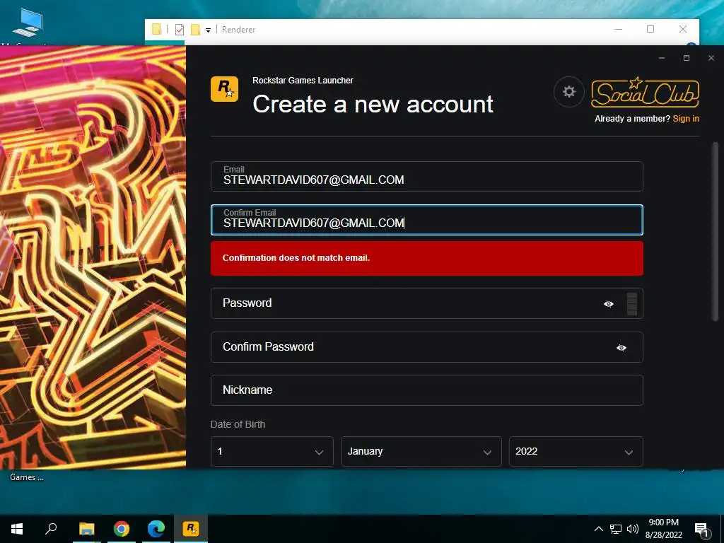Close the Renderer window
The width and height of the screenshot is (724, 543).
coord(683,29)
